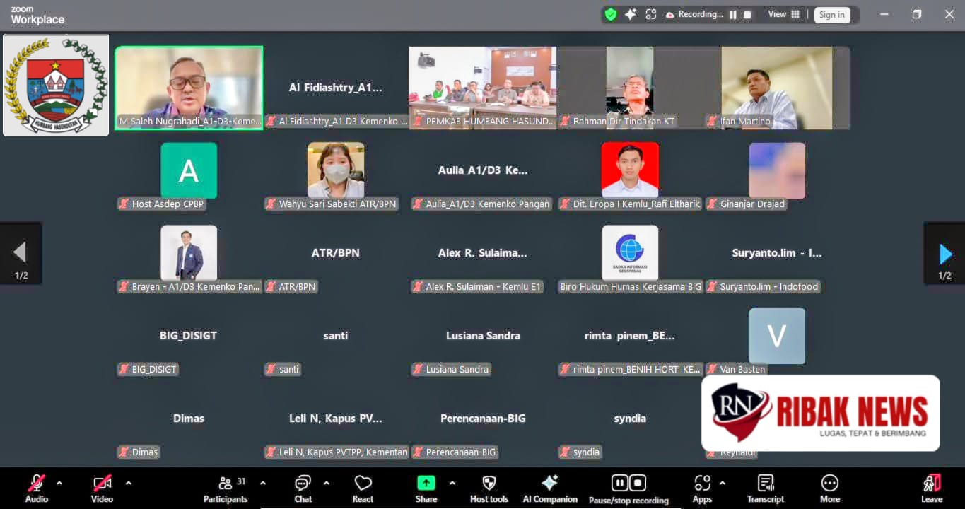The image size is (965, 509).
Task: Open the Chat panel
Action: (303, 488)
